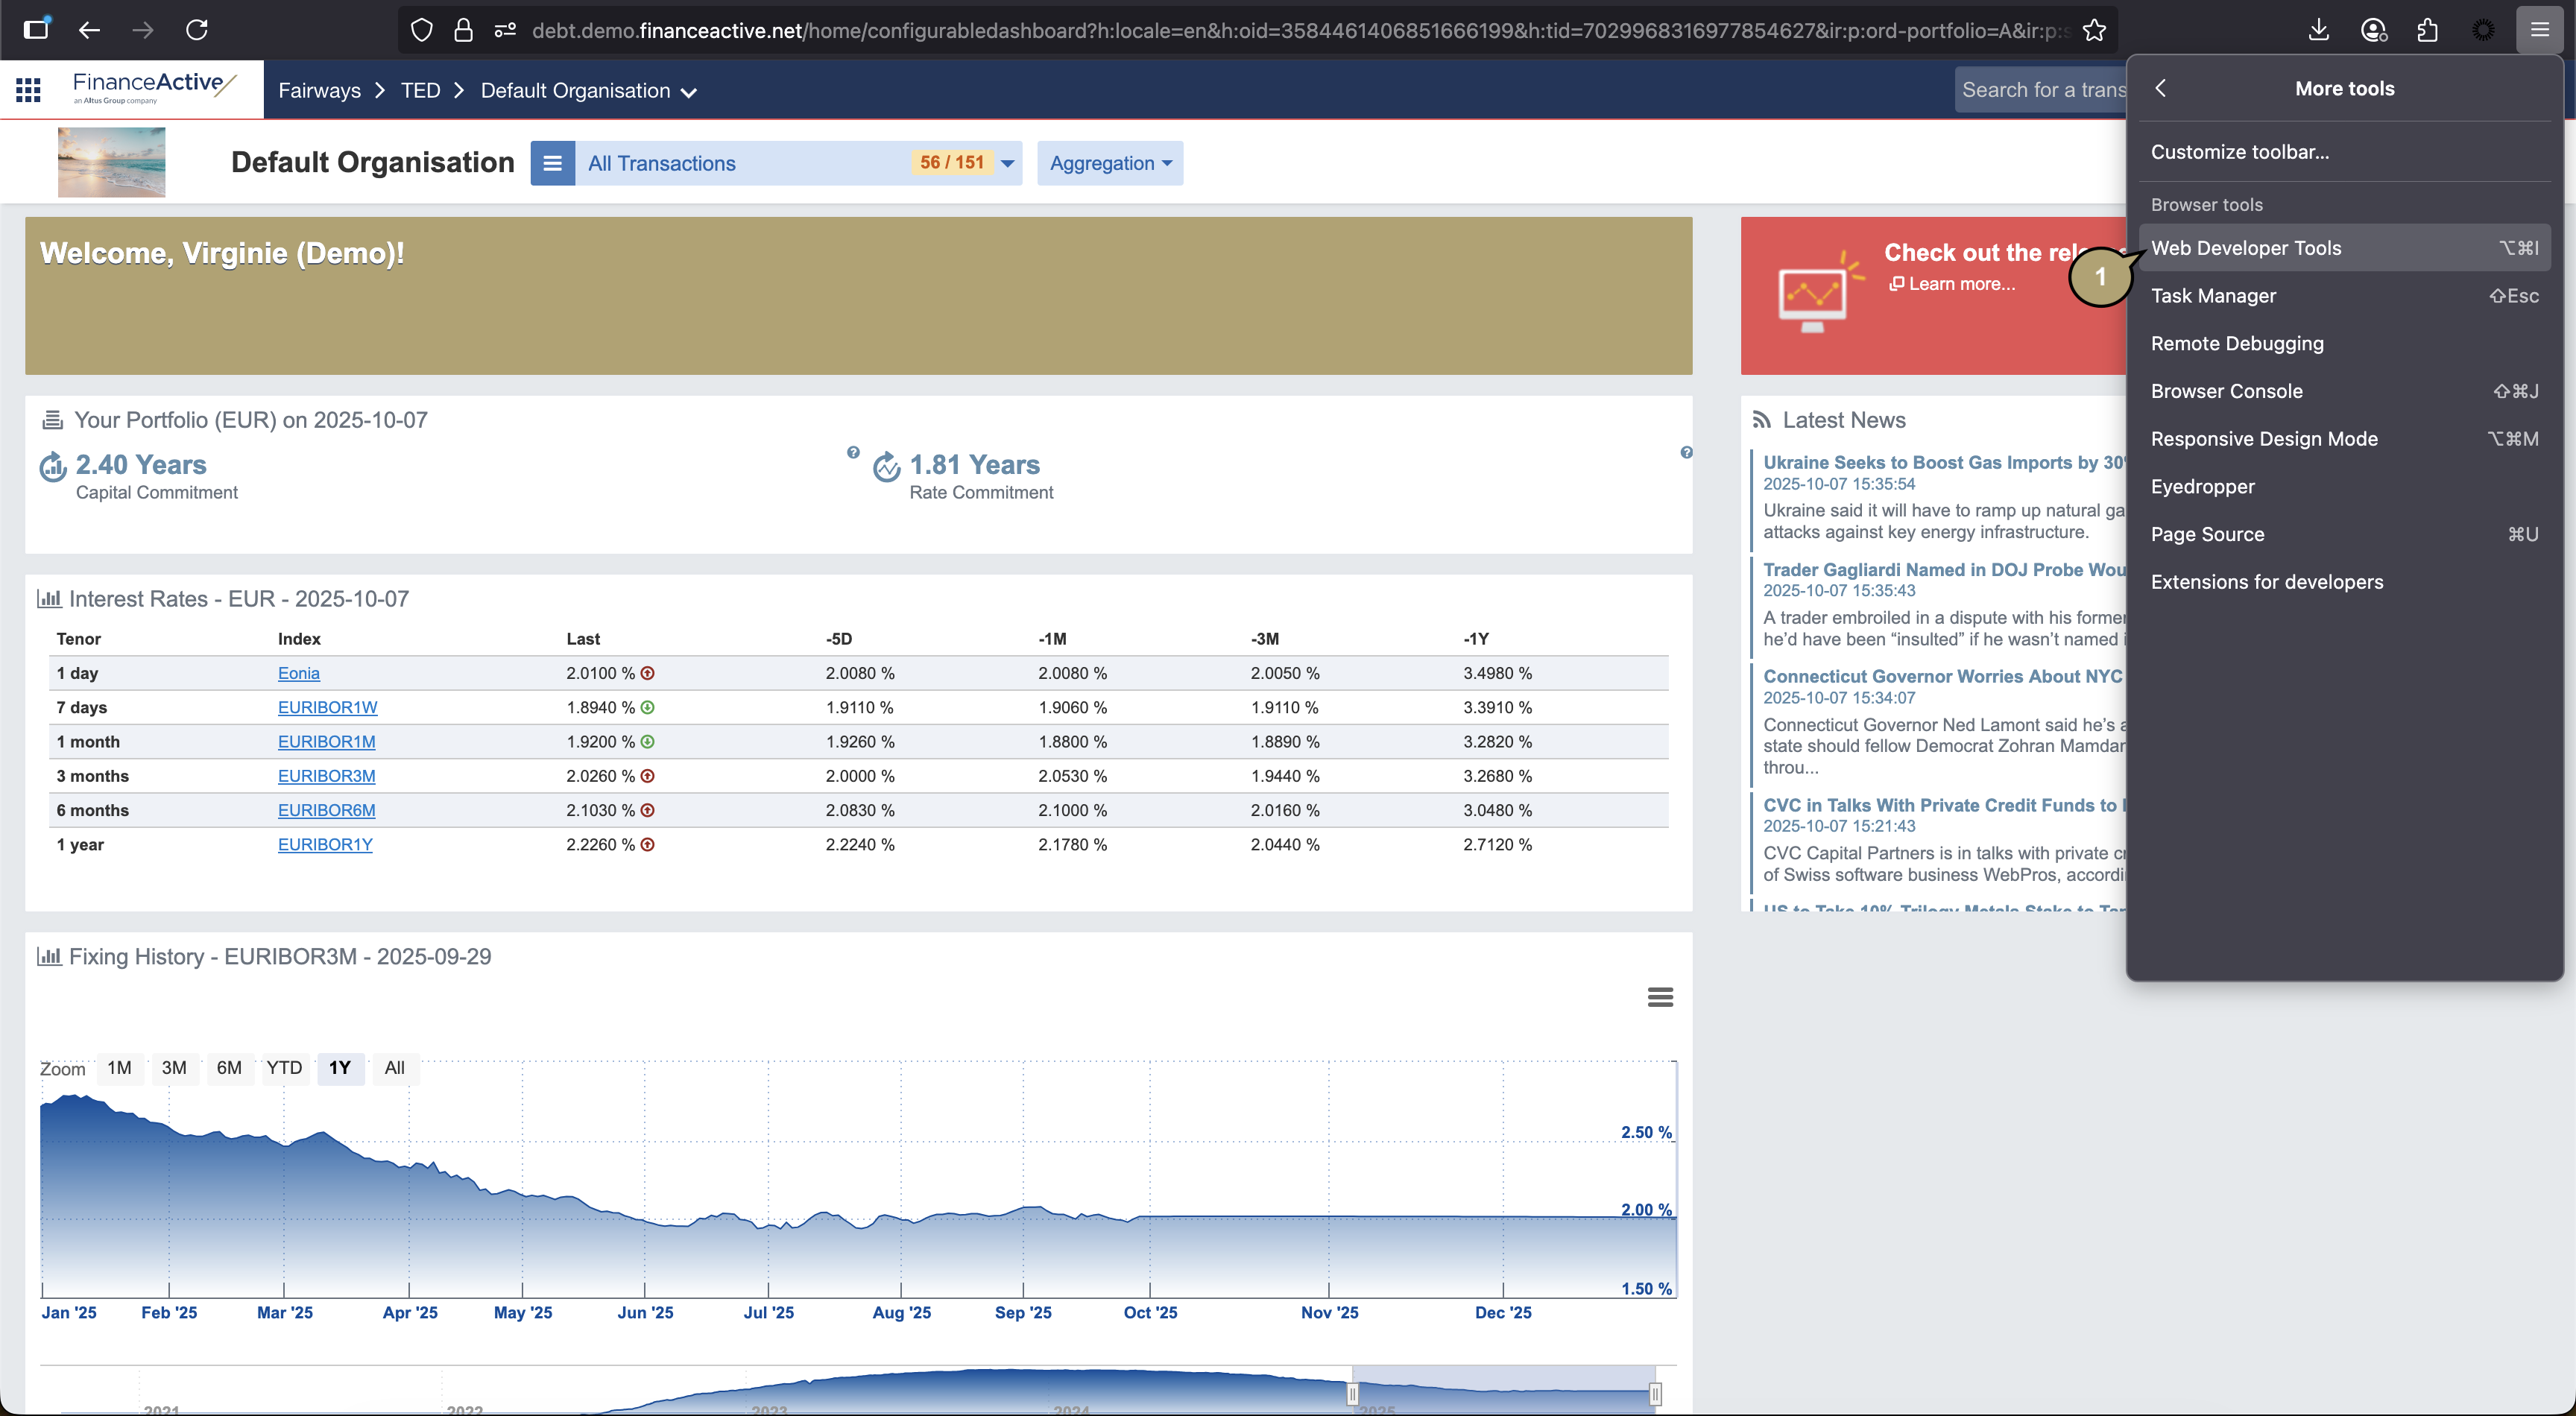Image resolution: width=2576 pixels, height=1416 pixels.
Task: Go back from More tools submenu
Action: pos(2161,88)
